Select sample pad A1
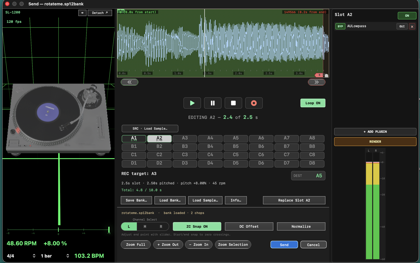 (x=134, y=139)
